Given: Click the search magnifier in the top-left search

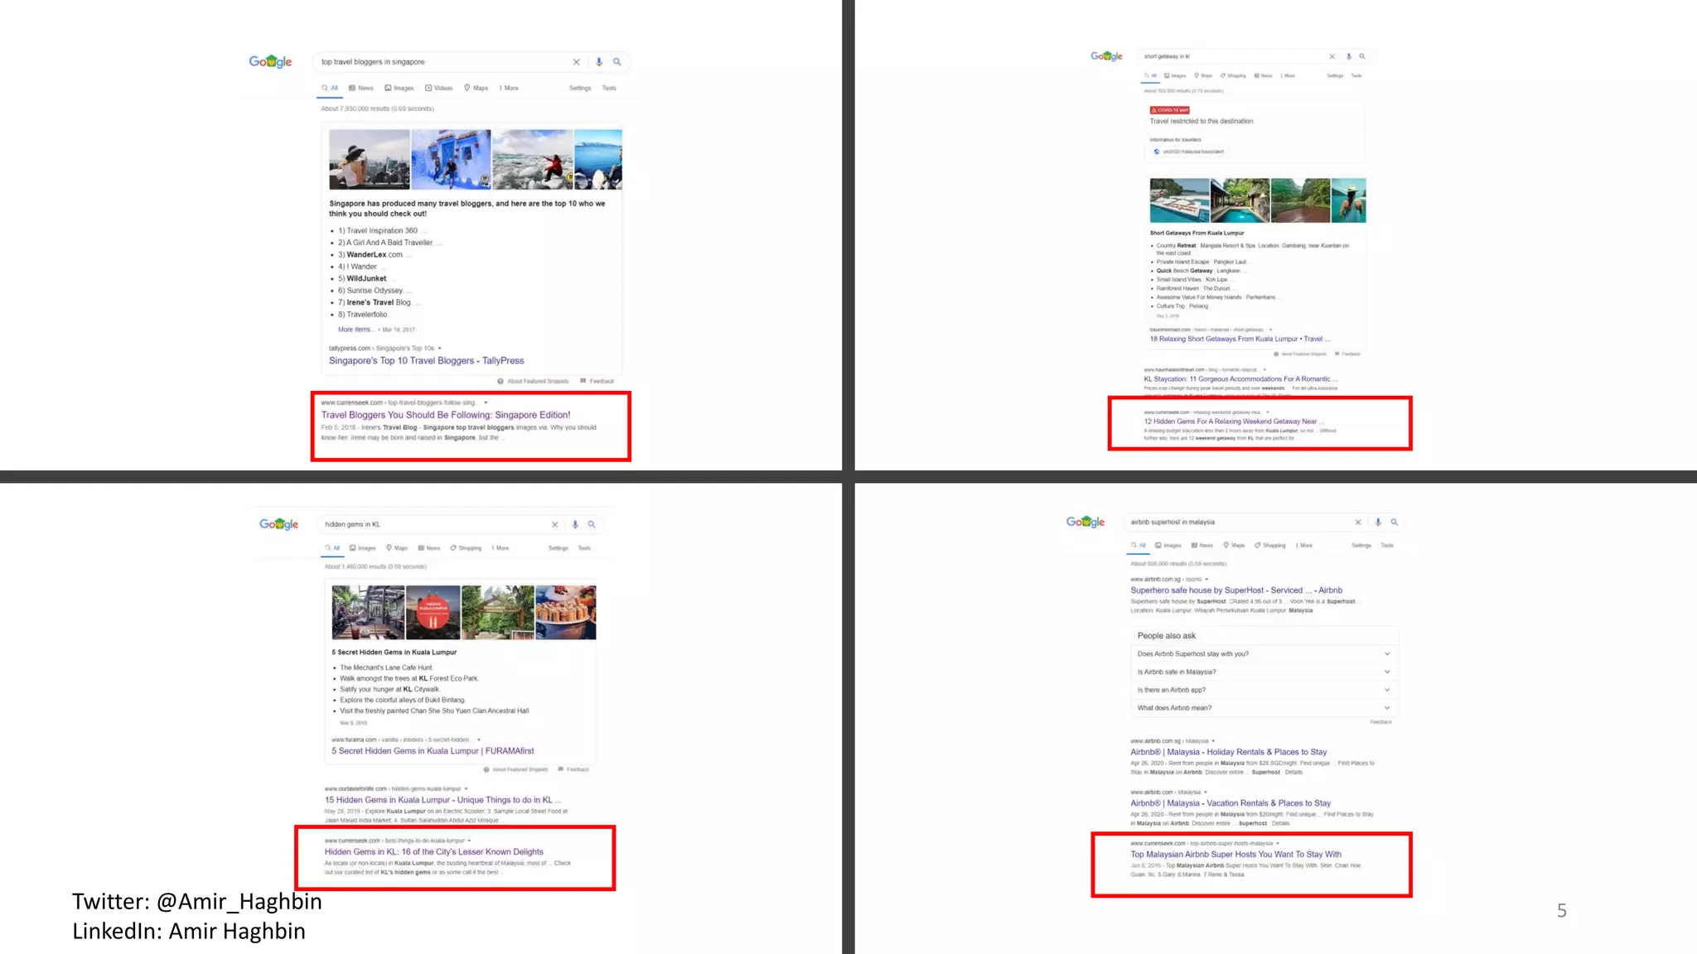Looking at the screenshot, I should (x=616, y=62).
